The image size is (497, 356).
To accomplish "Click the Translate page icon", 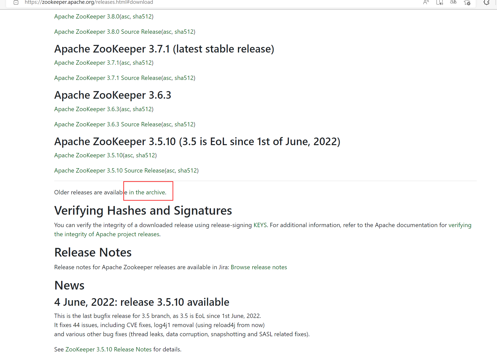I will tap(453, 3).
